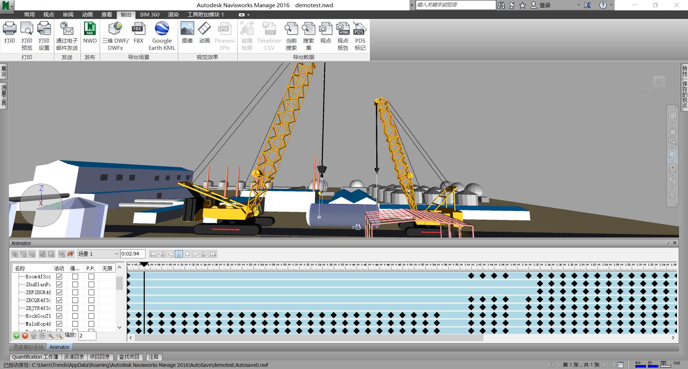Export 三维 DWF/DWFx scene
This screenshot has height=369, width=688.
click(x=115, y=36)
